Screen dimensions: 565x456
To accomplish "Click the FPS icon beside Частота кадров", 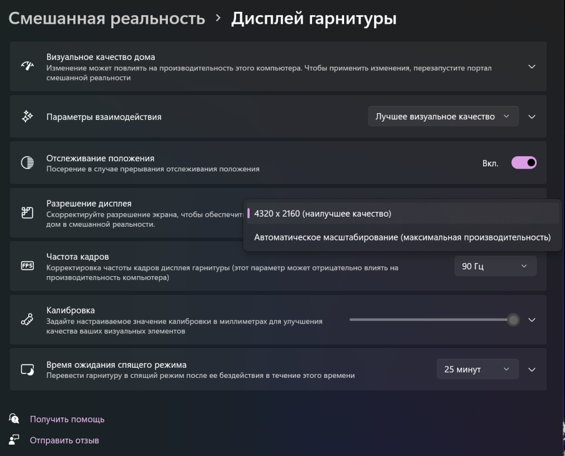I will click(27, 266).
